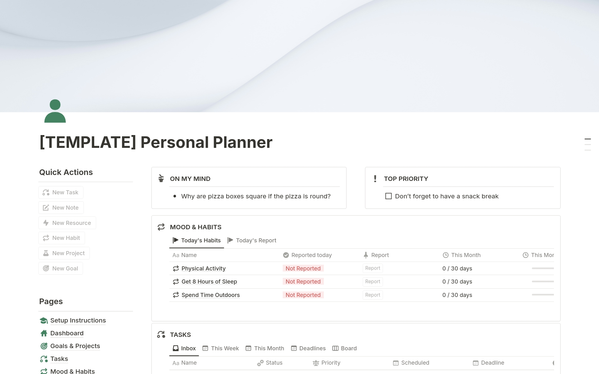Click the home icon next to Dashboard
Image resolution: width=599 pixels, height=374 pixels.
[43, 333]
